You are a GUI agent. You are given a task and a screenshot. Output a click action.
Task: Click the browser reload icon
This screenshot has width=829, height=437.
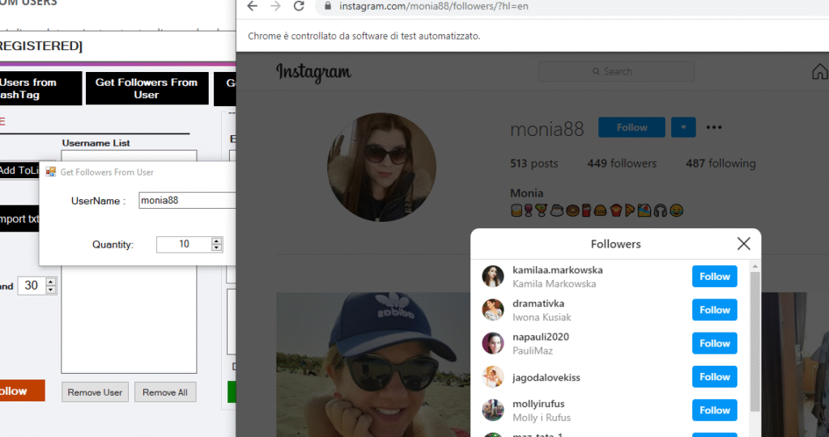tap(299, 6)
